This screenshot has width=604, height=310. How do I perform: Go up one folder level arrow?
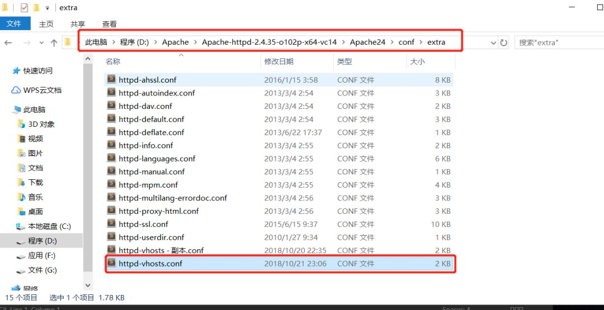click(54, 42)
